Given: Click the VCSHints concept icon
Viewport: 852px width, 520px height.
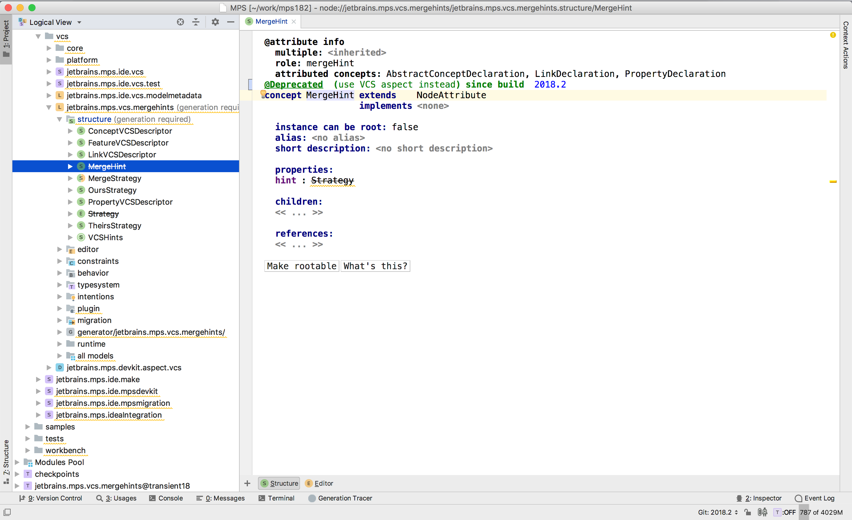Looking at the screenshot, I should (81, 237).
